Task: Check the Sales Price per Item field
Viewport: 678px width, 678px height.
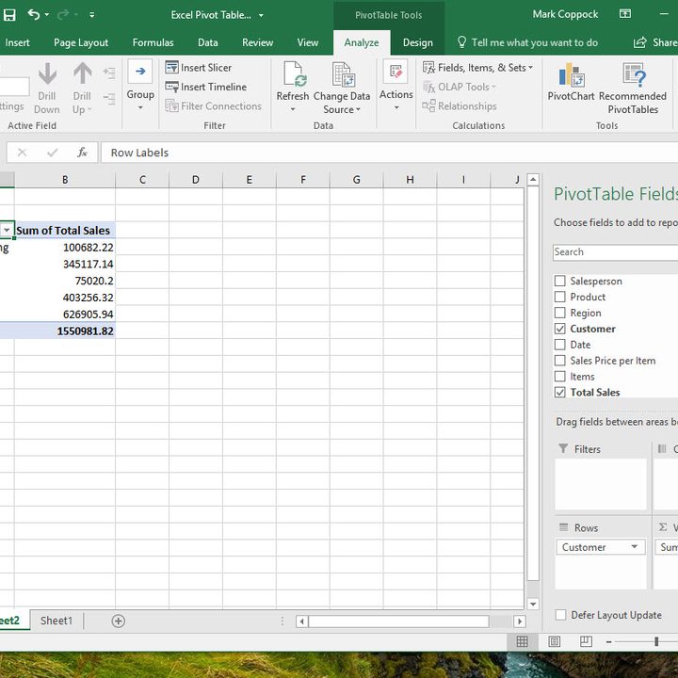Action: (560, 361)
